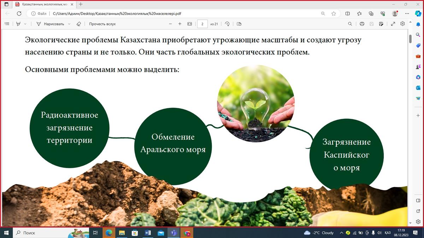
Task: Toggle fit to width view
Action: (190, 24)
